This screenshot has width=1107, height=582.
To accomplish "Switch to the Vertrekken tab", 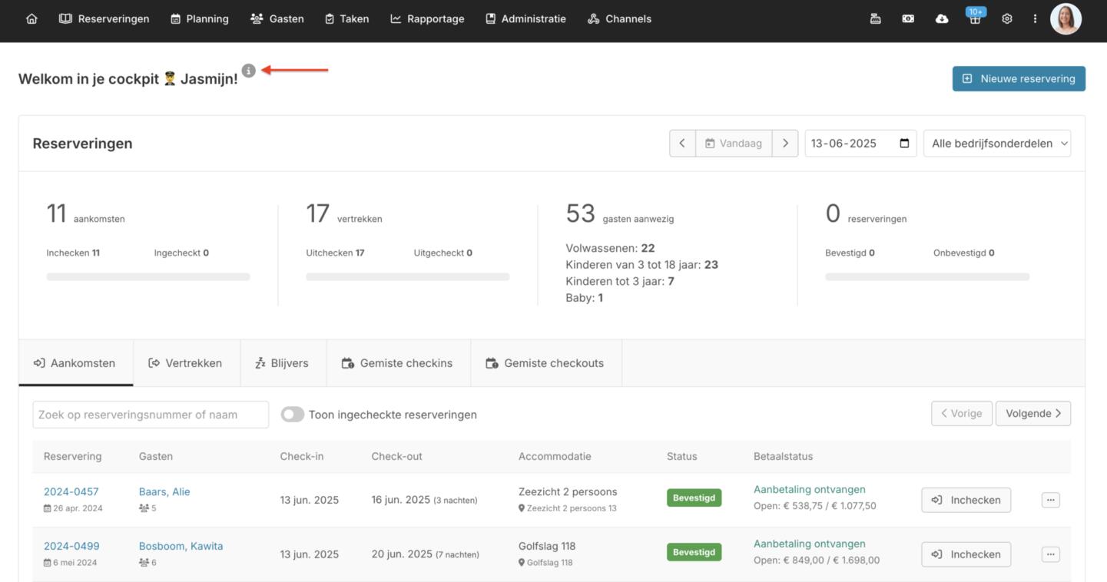I will [185, 363].
